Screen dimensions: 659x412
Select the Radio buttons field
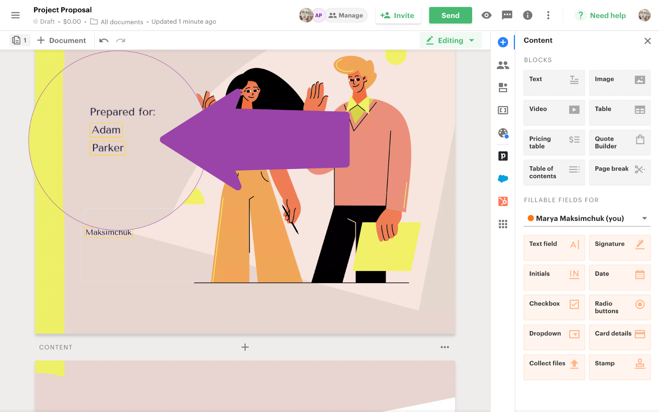(x=620, y=307)
